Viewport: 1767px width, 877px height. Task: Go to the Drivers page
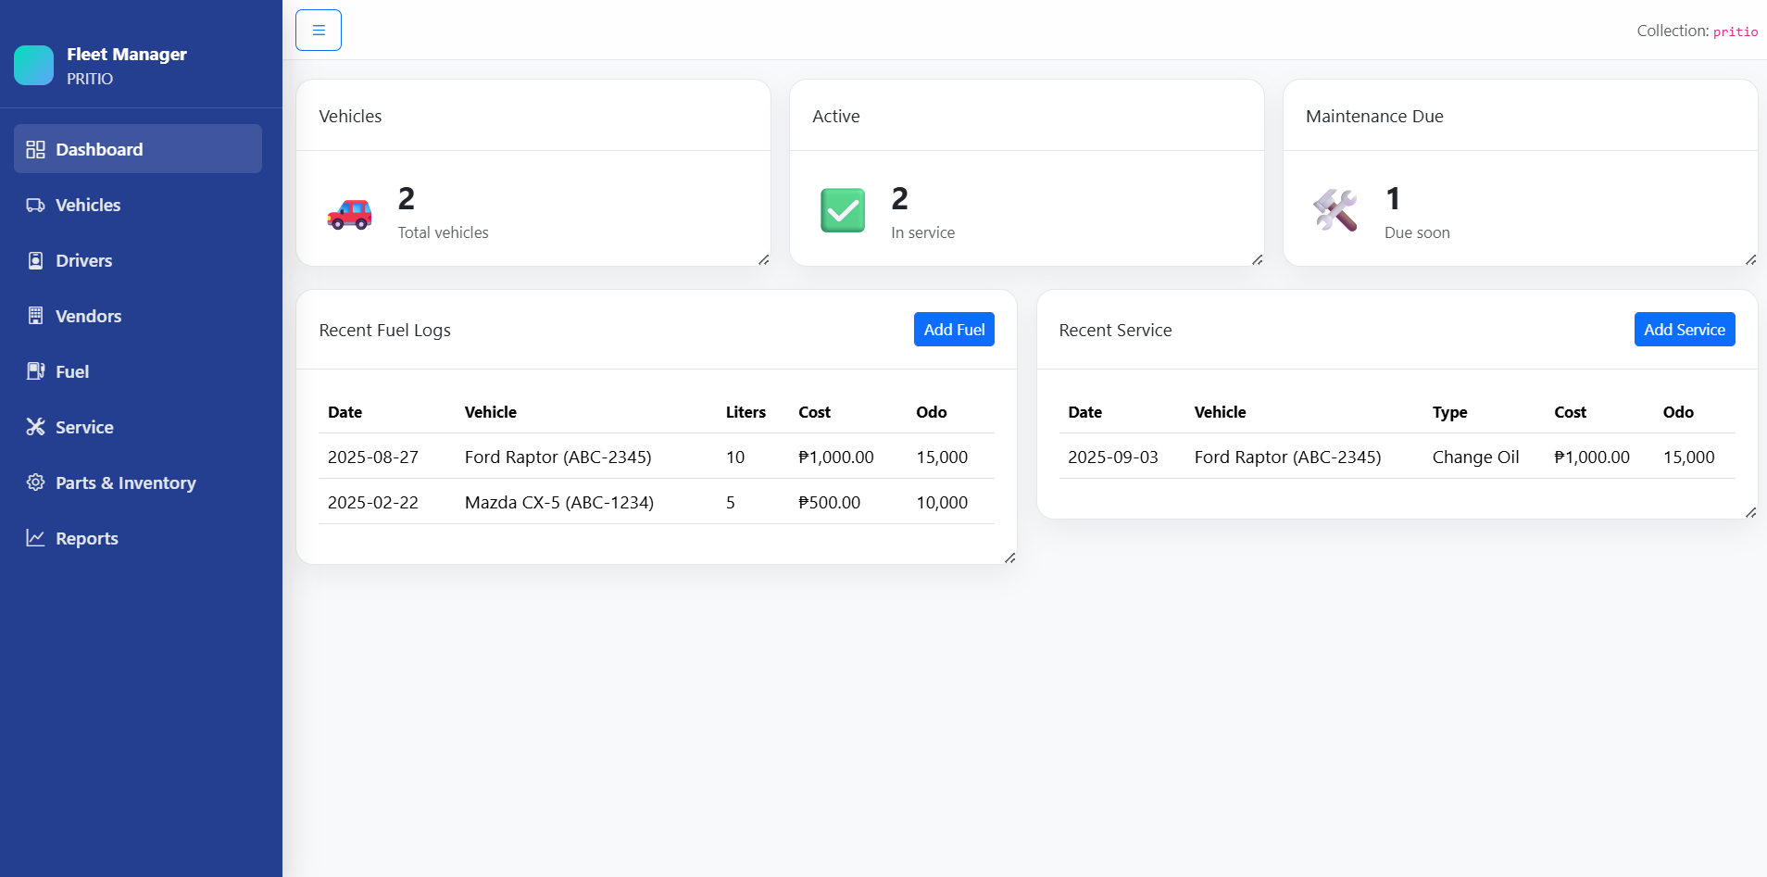pyautogui.click(x=83, y=260)
